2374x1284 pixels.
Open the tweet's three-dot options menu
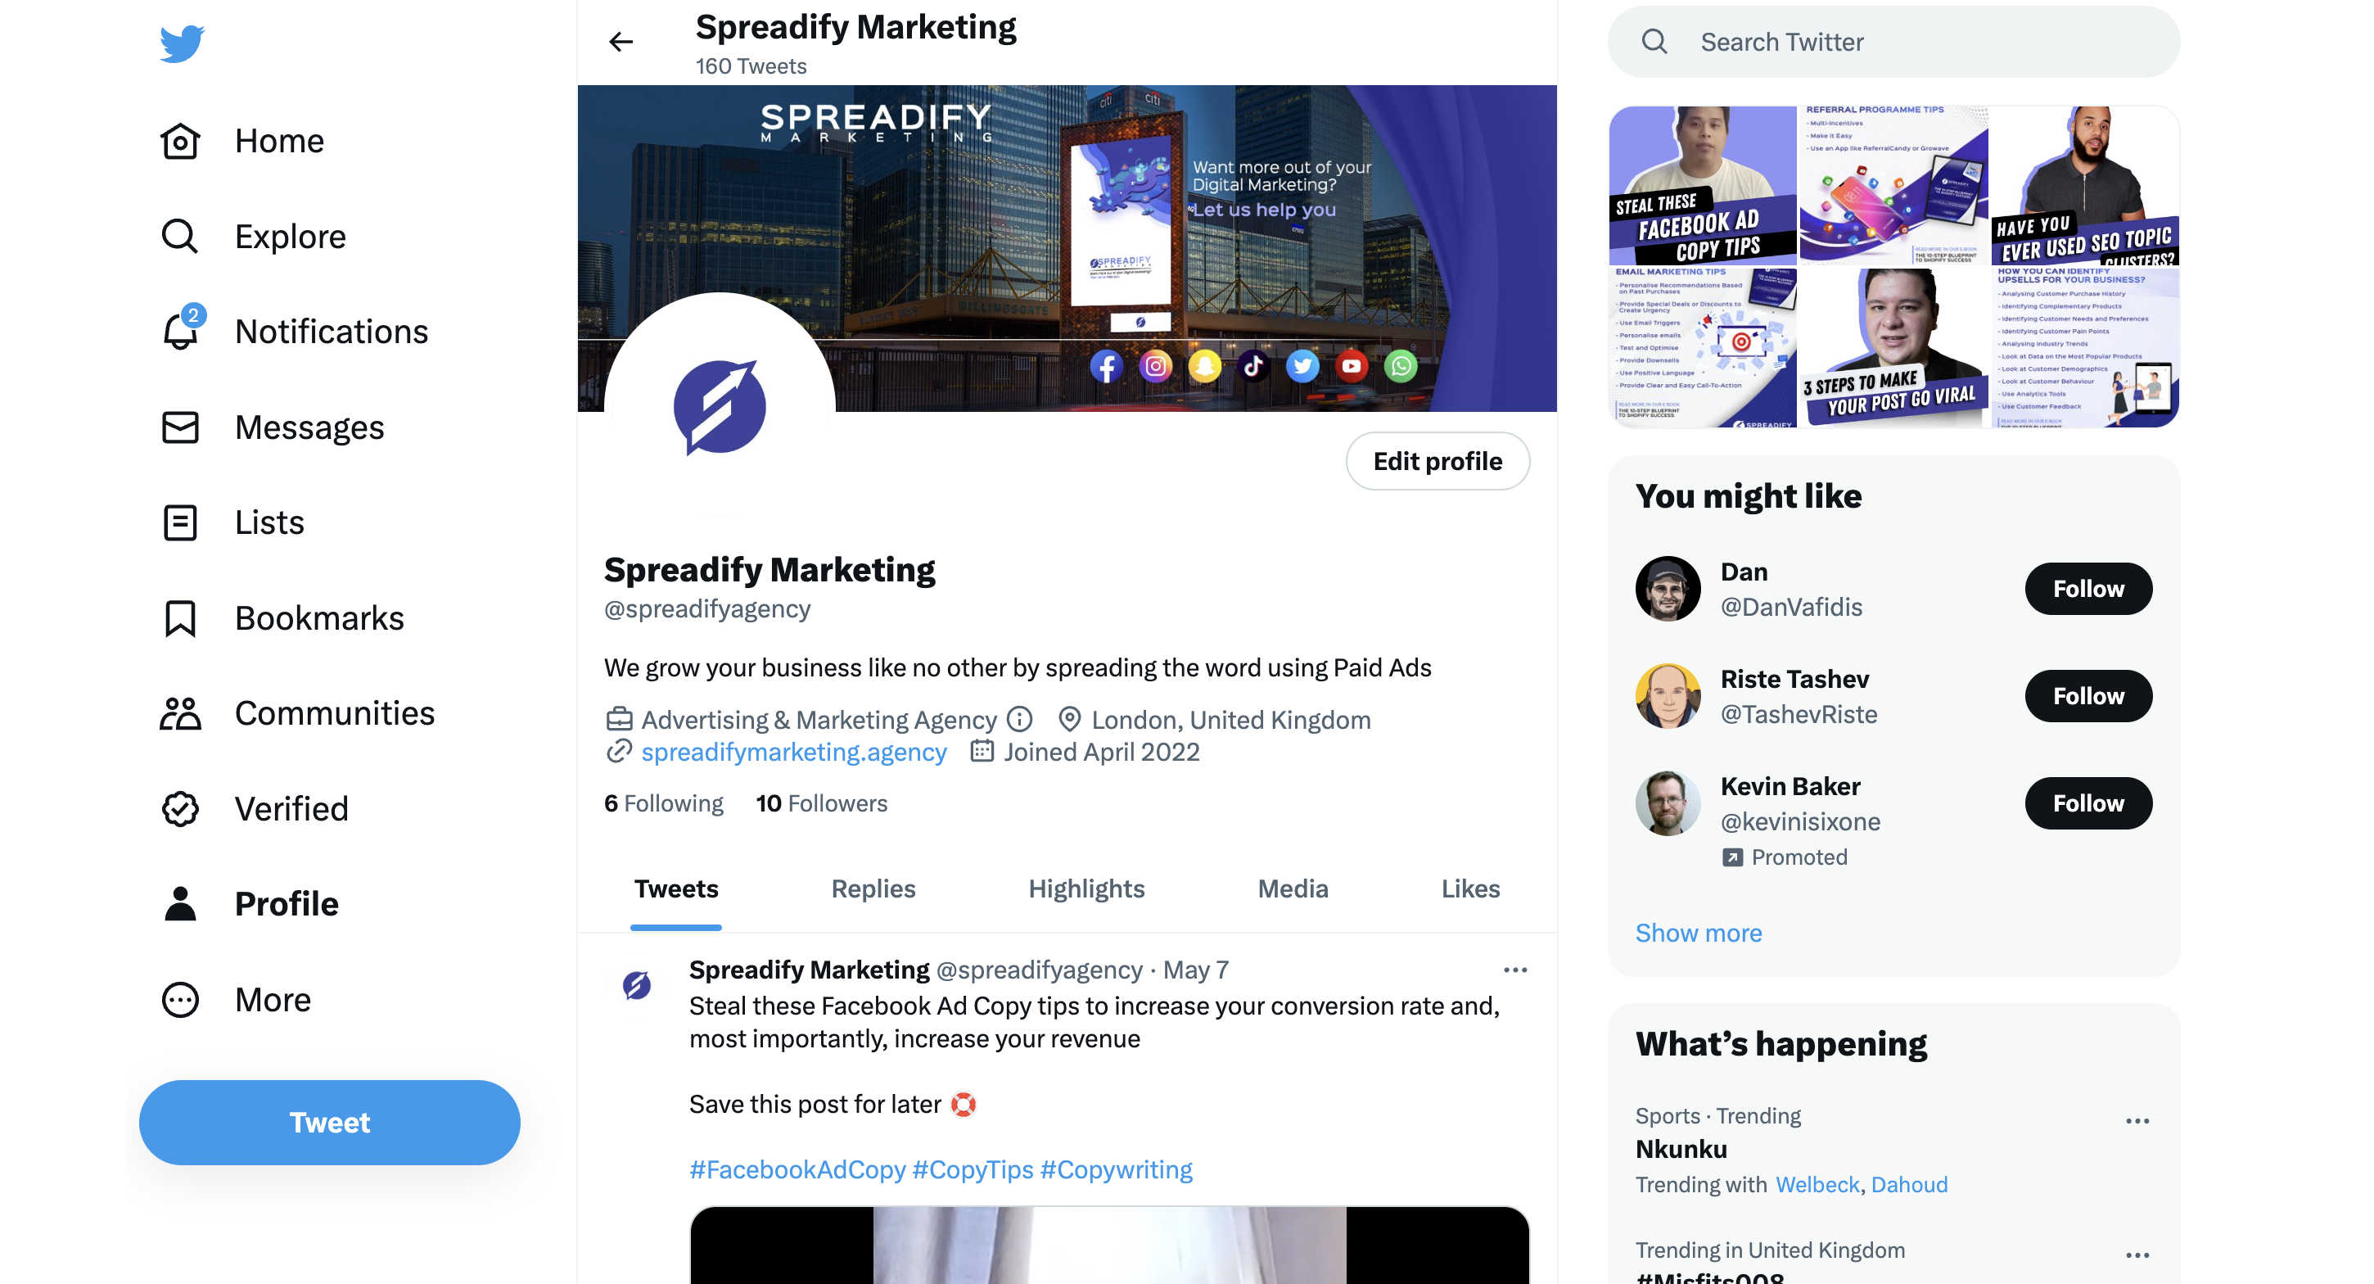click(1515, 970)
